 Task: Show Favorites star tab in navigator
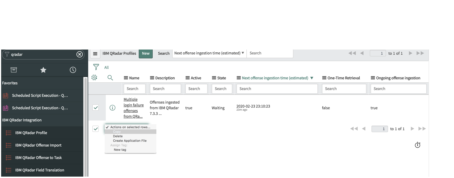tap(43, 70)
